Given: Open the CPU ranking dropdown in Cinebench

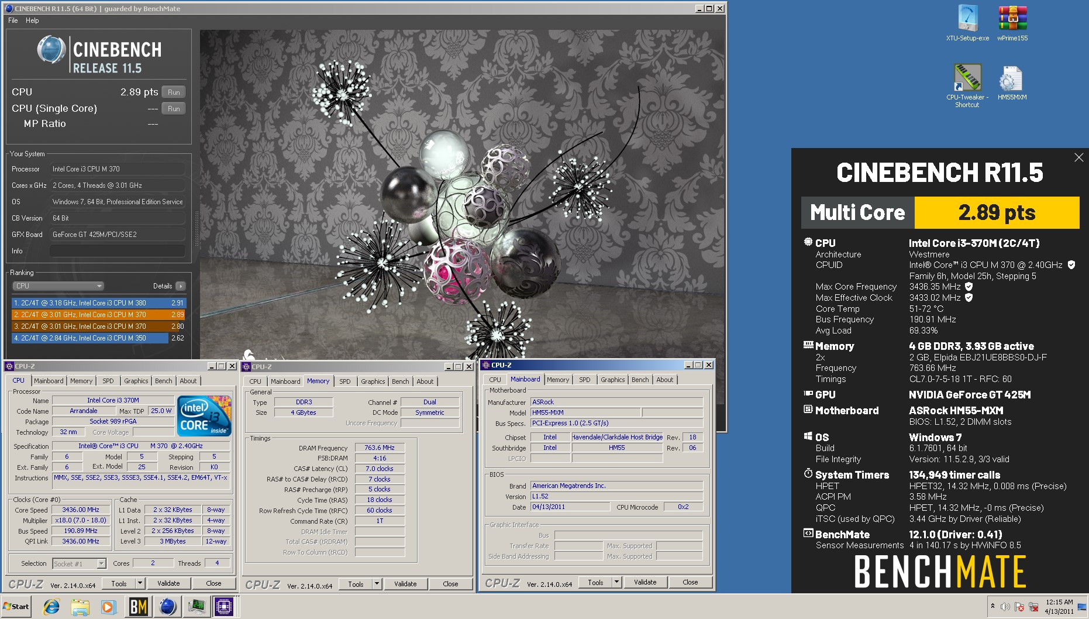Looking at the screenshot, I should [58, 286].
